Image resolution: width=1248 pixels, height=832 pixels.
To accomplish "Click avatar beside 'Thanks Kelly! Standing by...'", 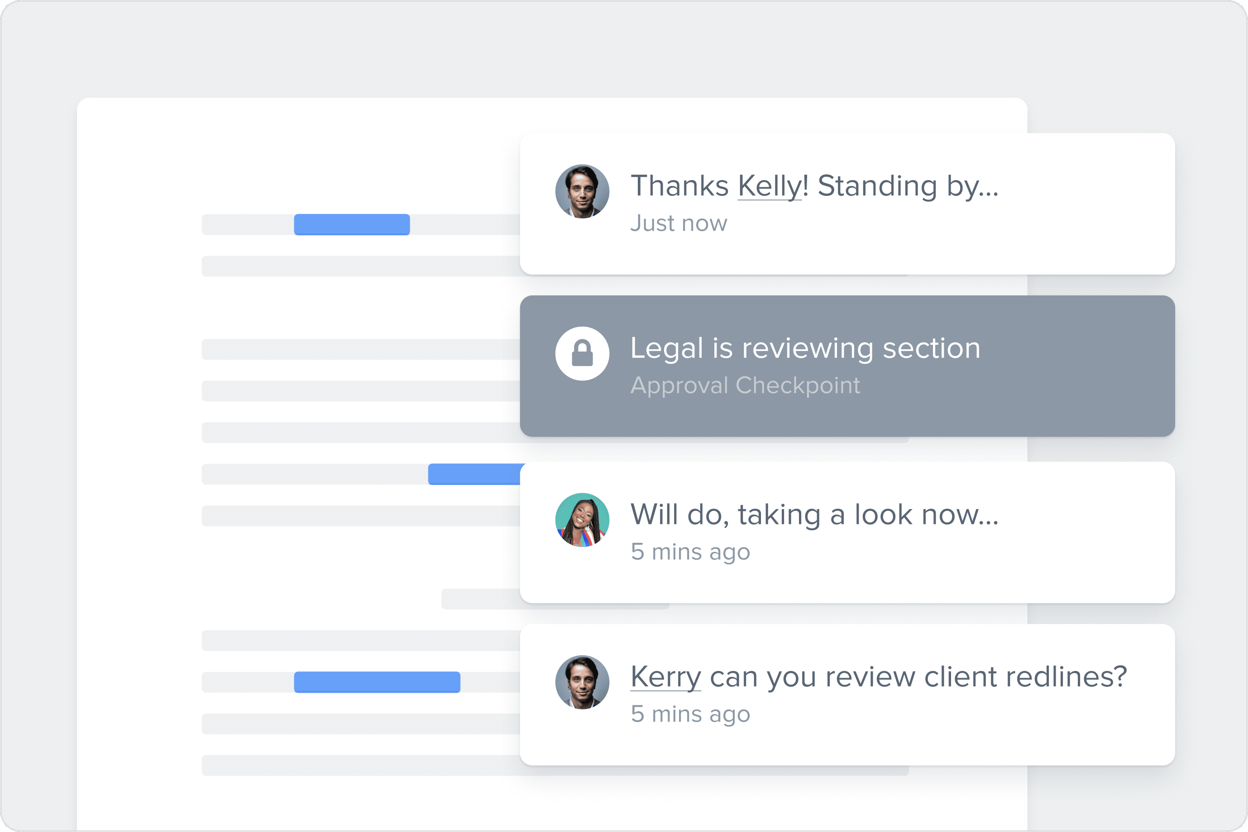I will [x=582, y=191].
